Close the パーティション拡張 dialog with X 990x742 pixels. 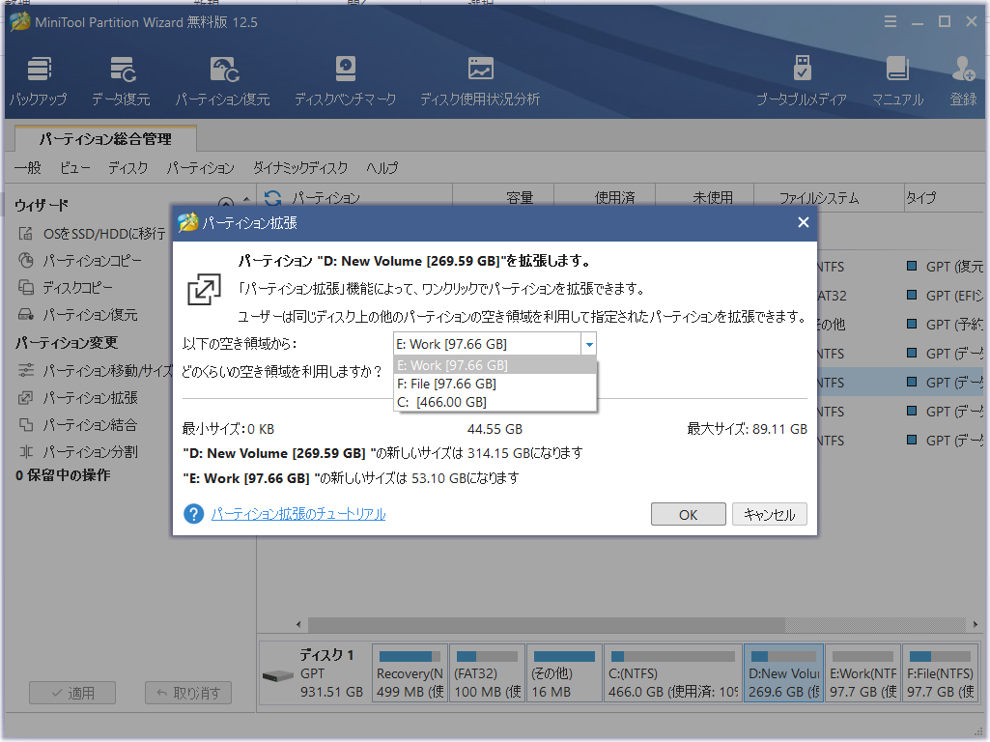(x=803, y=223)
